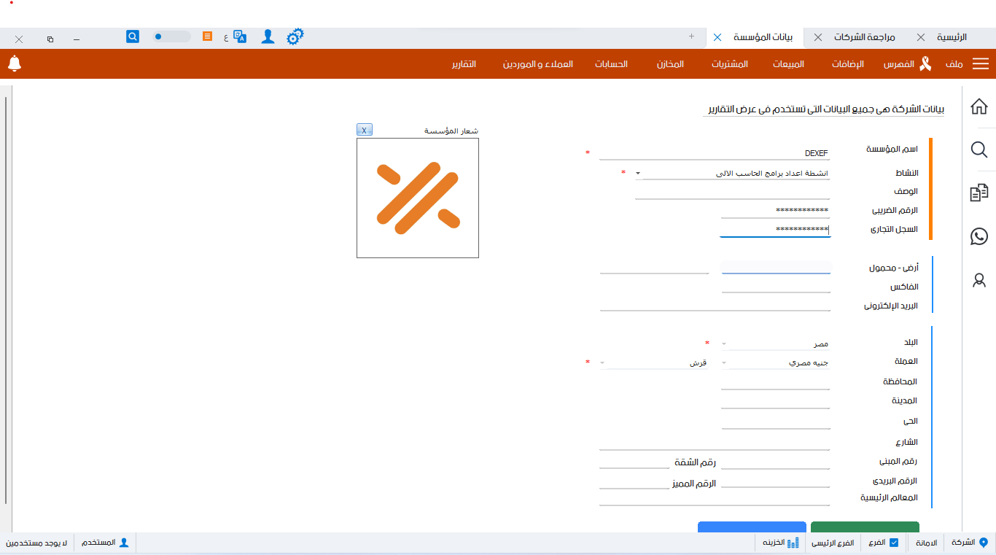Expand the البلد country dropdown showing مصر
The width and height of the screenshot is (996, 555).
[x=723, y=344]
